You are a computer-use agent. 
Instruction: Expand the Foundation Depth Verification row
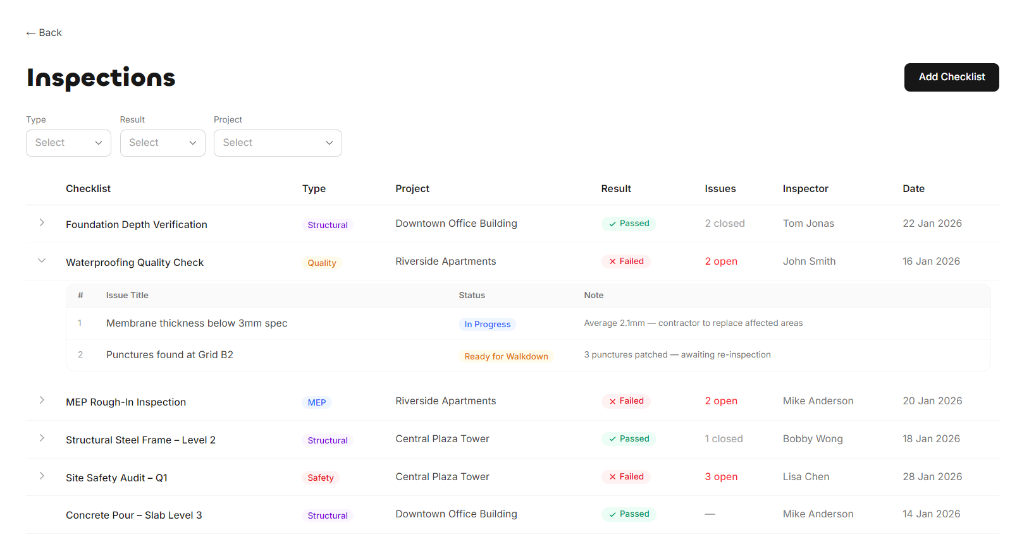click(42, 223)
